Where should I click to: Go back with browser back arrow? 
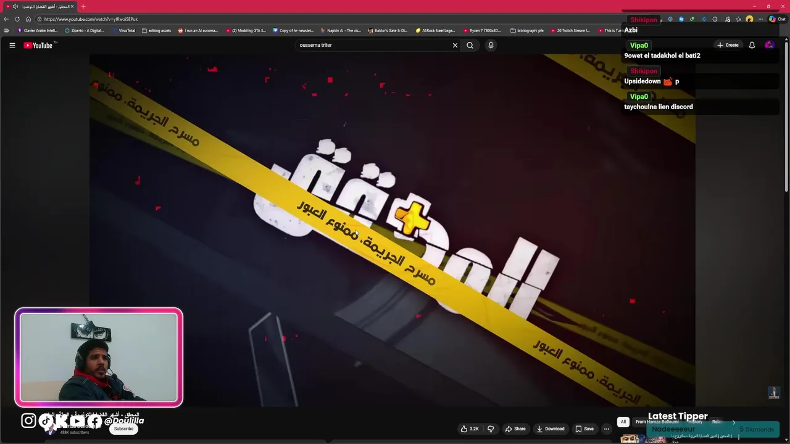coord(6,19)
